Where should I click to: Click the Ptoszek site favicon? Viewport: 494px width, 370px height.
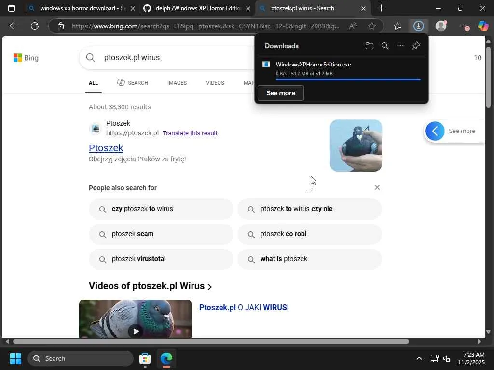point(96,128)
